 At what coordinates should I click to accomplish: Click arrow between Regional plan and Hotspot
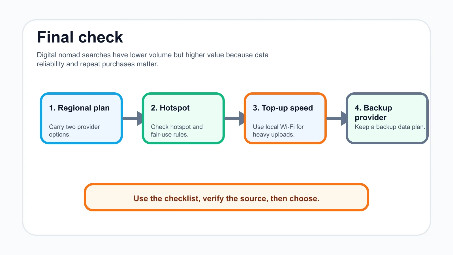tap(133, 118)
